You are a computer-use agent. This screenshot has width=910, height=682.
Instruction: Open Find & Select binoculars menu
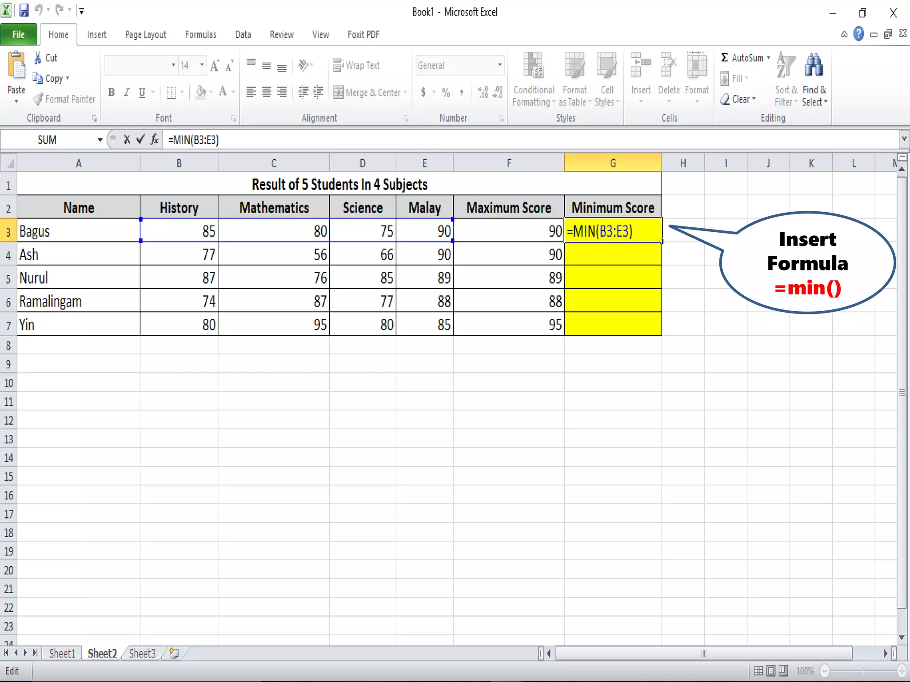pyautogui.click(x=814, y=79)
